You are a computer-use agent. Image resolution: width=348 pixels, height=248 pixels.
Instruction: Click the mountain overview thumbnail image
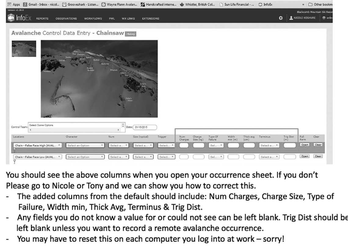click(x=24, y=49)
